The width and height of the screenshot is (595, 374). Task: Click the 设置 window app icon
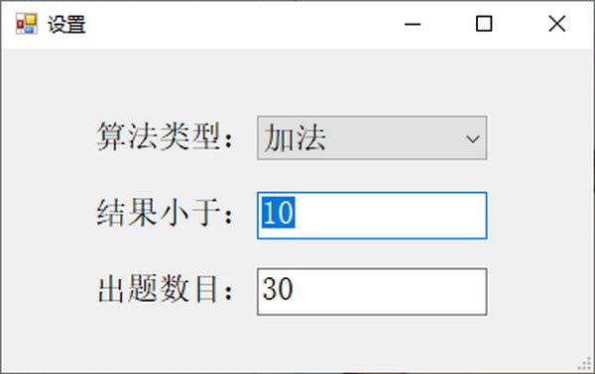pyautogui.click(x=27, y=24)
